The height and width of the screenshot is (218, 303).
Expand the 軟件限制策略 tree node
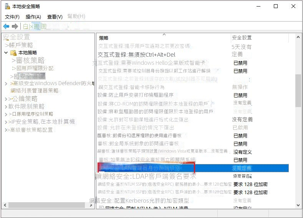tap(6, 107)
